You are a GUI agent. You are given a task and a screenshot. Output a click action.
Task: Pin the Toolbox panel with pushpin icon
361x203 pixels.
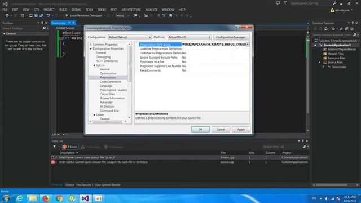pyautogui.click(x=42, y=23)
